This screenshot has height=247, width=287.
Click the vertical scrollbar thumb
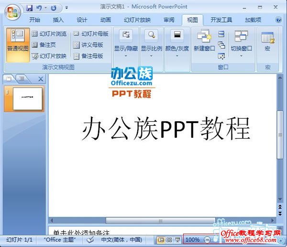(x=280, y=135)
